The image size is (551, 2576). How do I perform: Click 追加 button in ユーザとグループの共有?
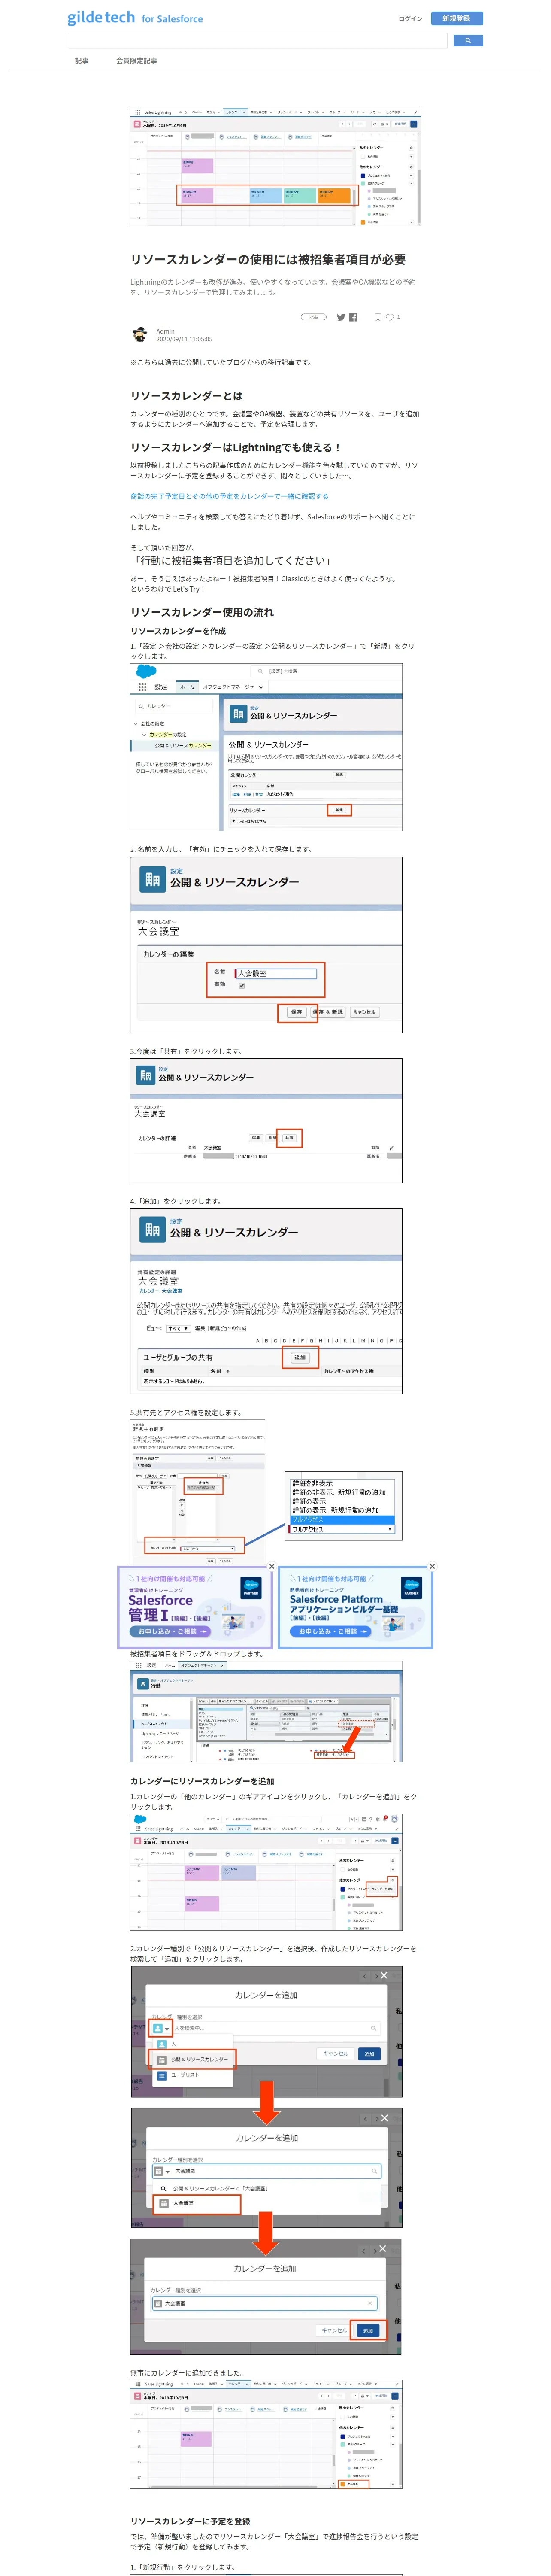click(299, 1358)
